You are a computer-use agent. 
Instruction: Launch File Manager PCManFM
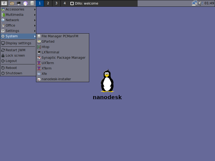[63, 36]
